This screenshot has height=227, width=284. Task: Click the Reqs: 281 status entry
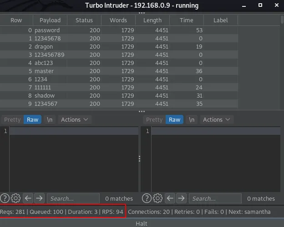tap(12, 212)
